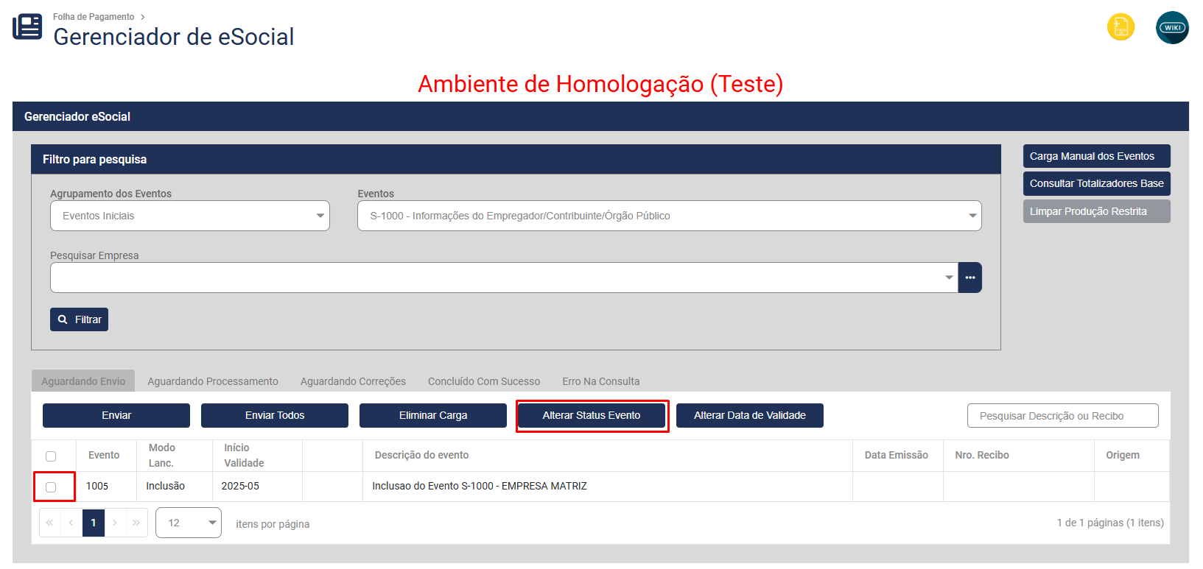This screenshot has width=1203, height=569.
Task: Follow the Folha de Pagamento breadcrumb link
Action: (x=94, y=17)
